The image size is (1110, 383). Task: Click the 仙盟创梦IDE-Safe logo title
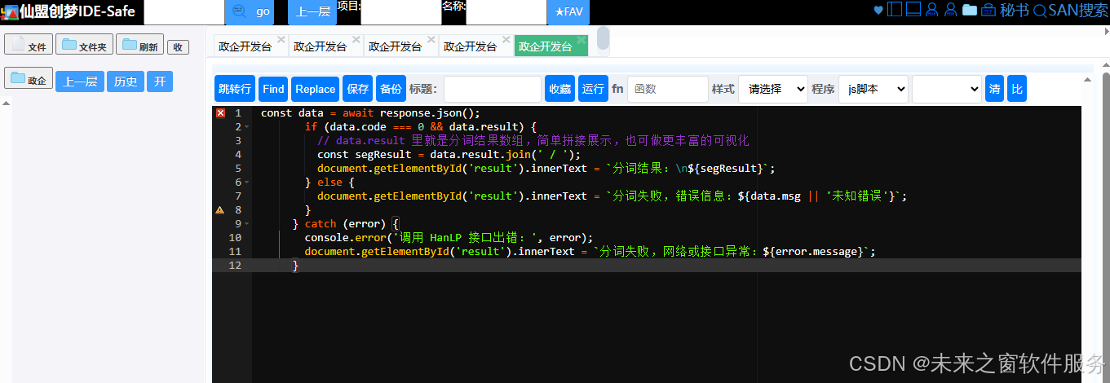pyautogui.click(x=69, y=11)
